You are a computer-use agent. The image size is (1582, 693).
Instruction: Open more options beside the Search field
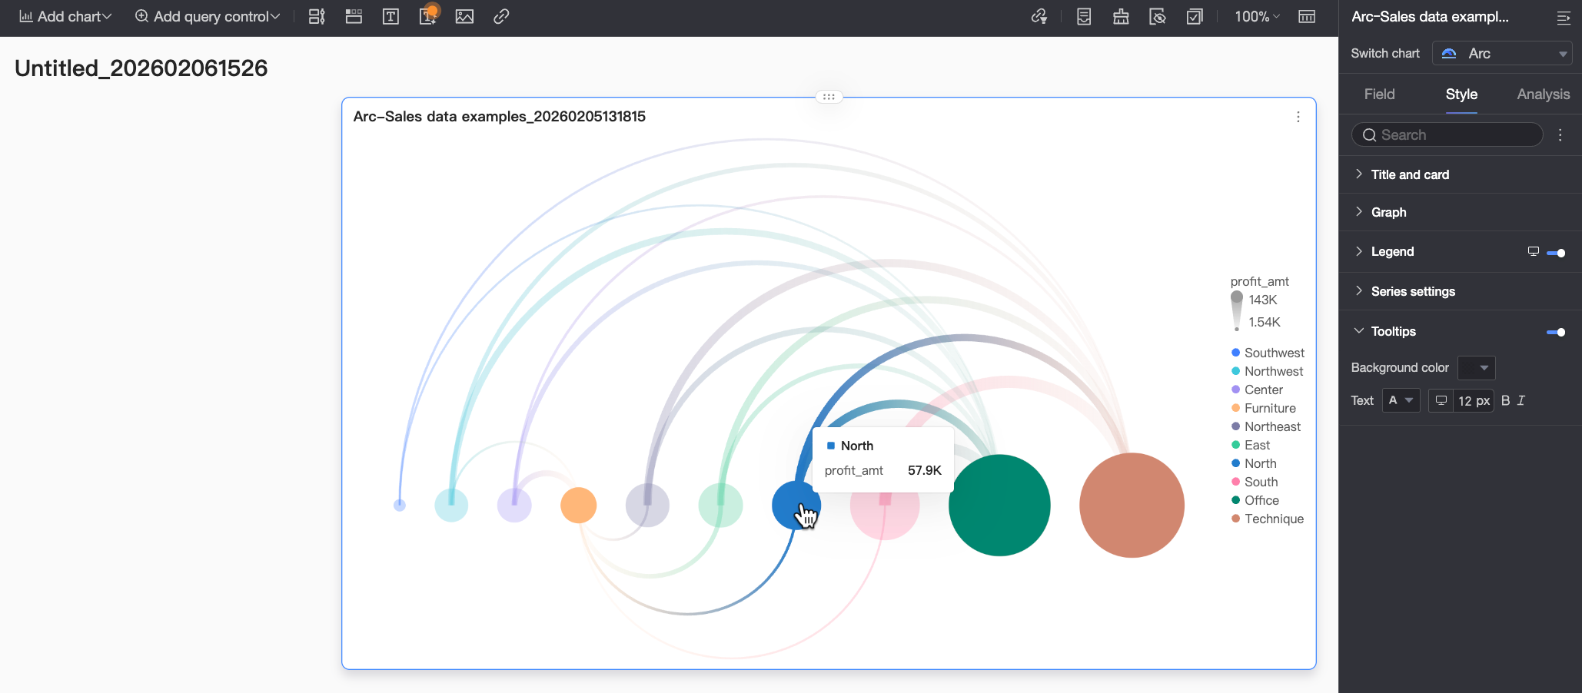point(1560,134)
